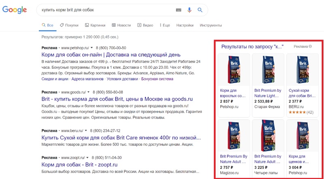324x179 pixels.
Task: Click the Google logo
Action: (x=15, y=10)
